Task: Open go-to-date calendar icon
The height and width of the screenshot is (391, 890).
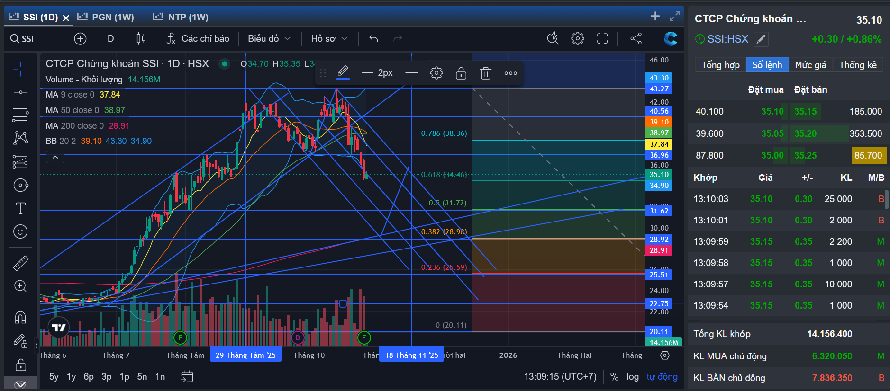Action: coord(187,376)
